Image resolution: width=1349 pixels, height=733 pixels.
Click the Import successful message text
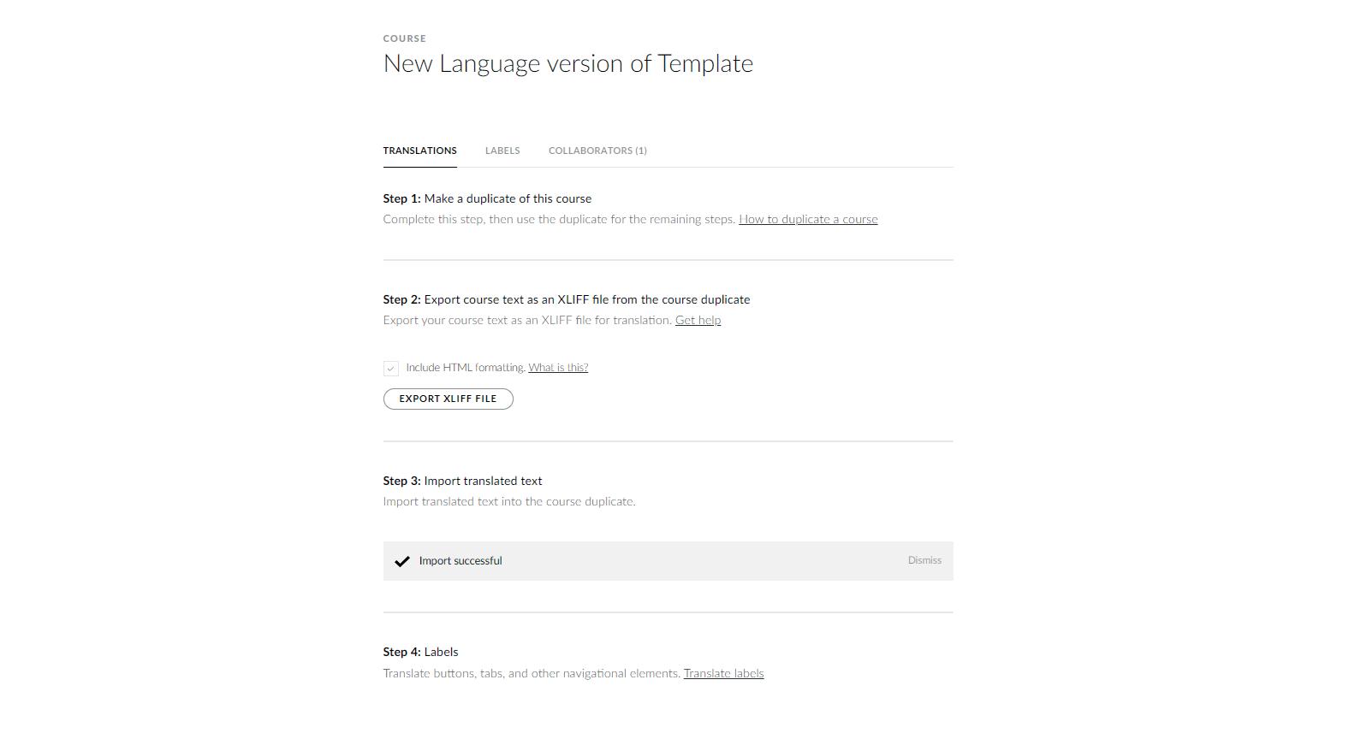[x=461, y=561]
